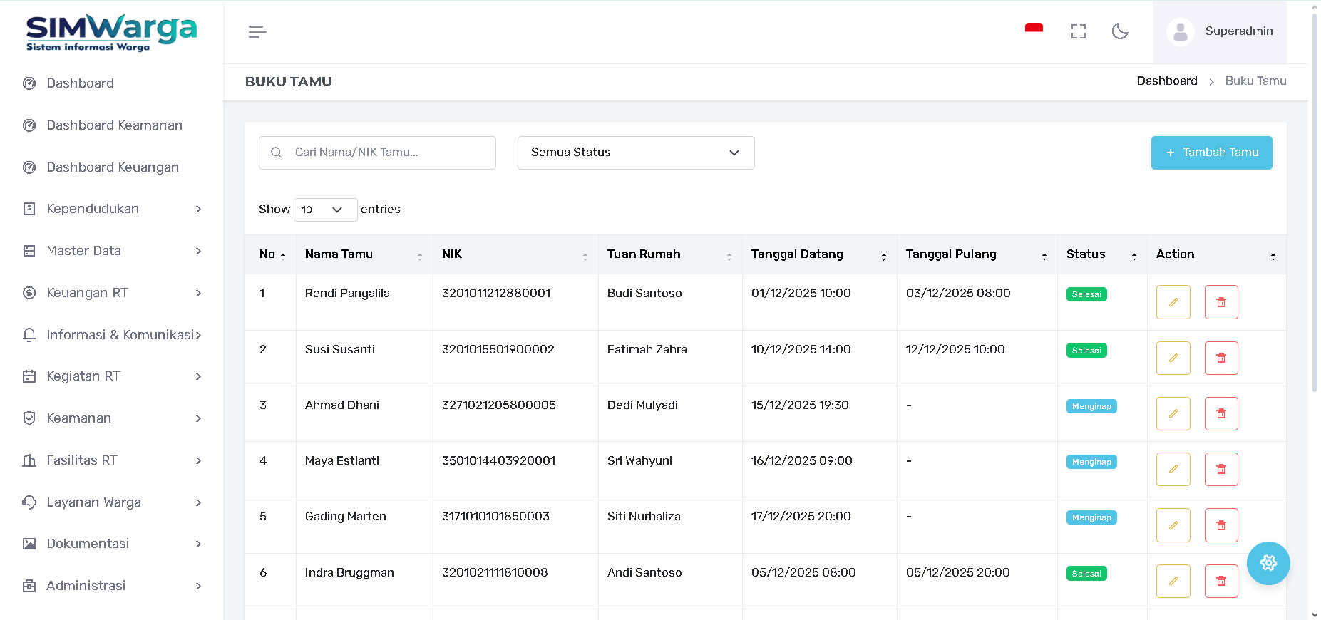Image resolution: width=1321 pixels, height=620 pixels.
Task: Edit Indra Bruggman's guest record
Action: [1173, 581]
